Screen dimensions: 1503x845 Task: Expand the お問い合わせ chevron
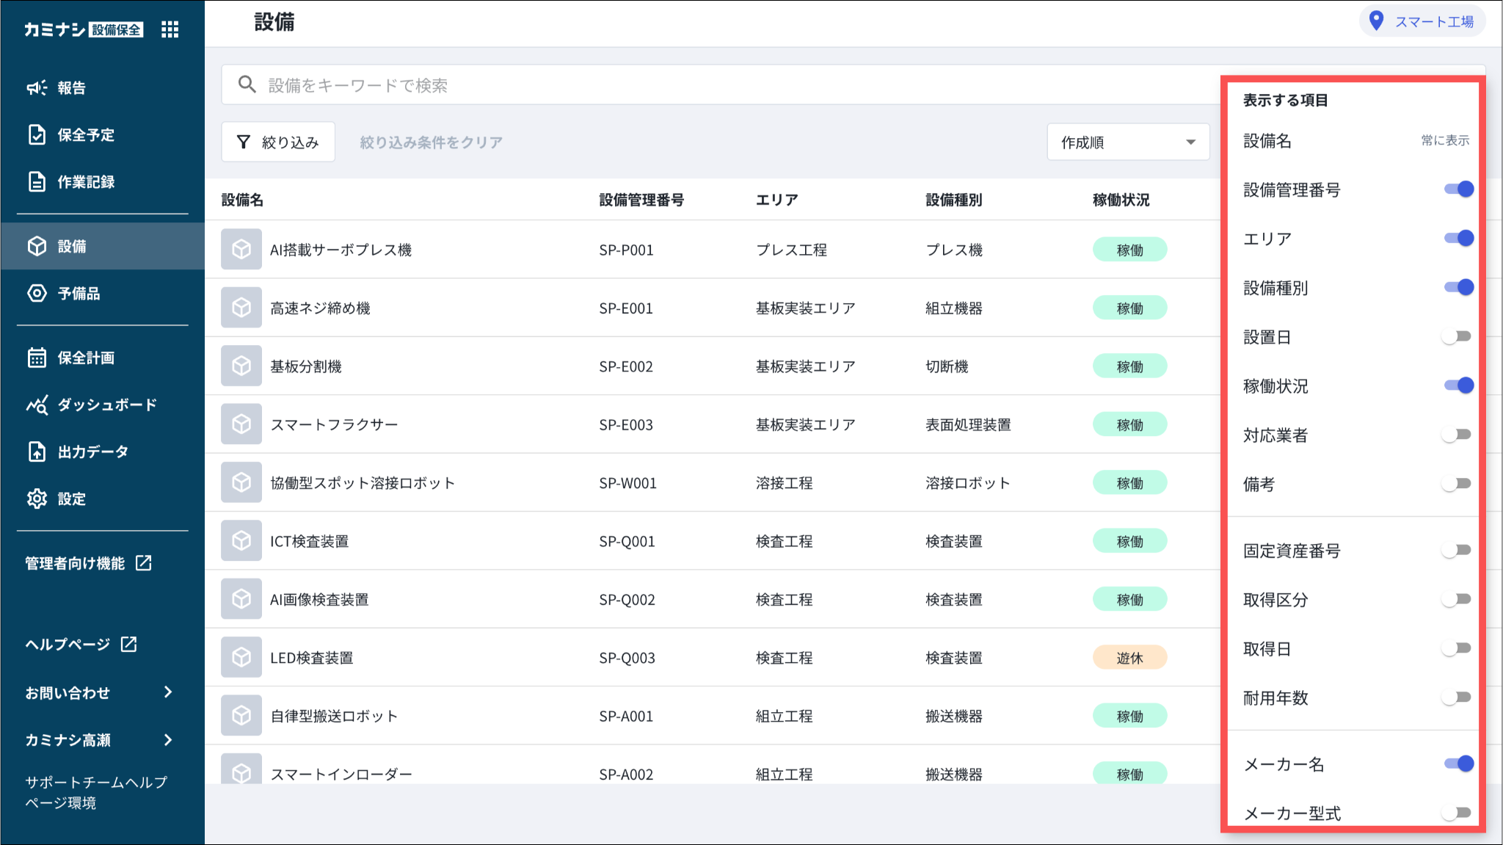click(168, 692)
